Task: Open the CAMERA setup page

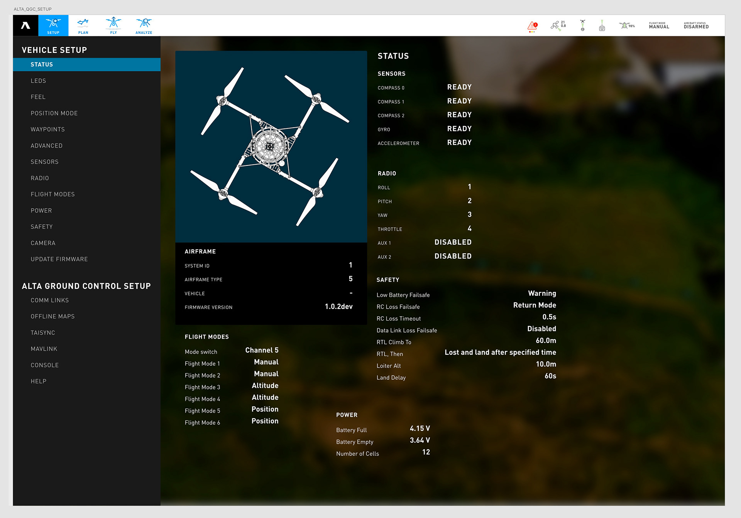Action: coord(43,243)
